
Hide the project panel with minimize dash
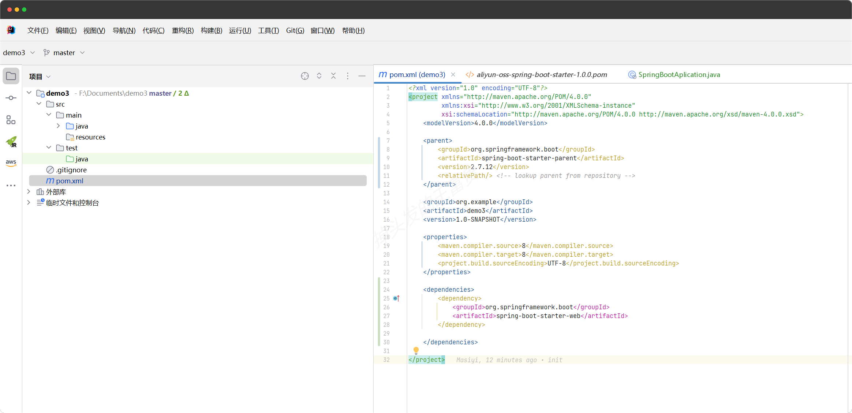pyautogui.click(x=362, y=76)
